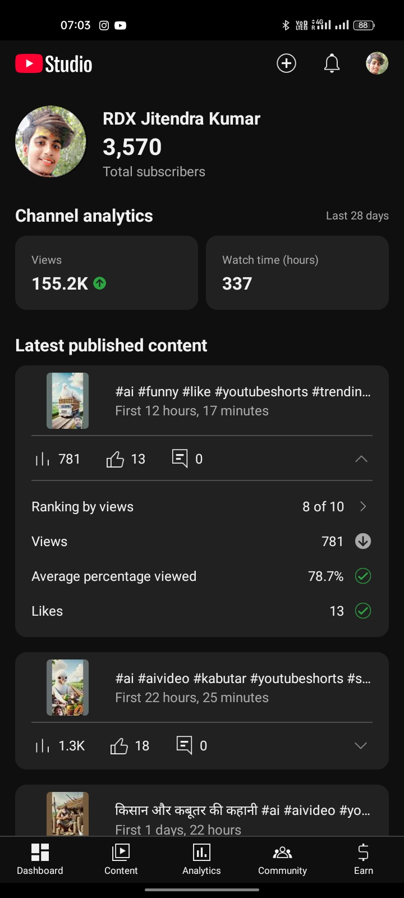
Task: Tap the grey down-arrow beside Views 781
Action: tap(363, 541)
